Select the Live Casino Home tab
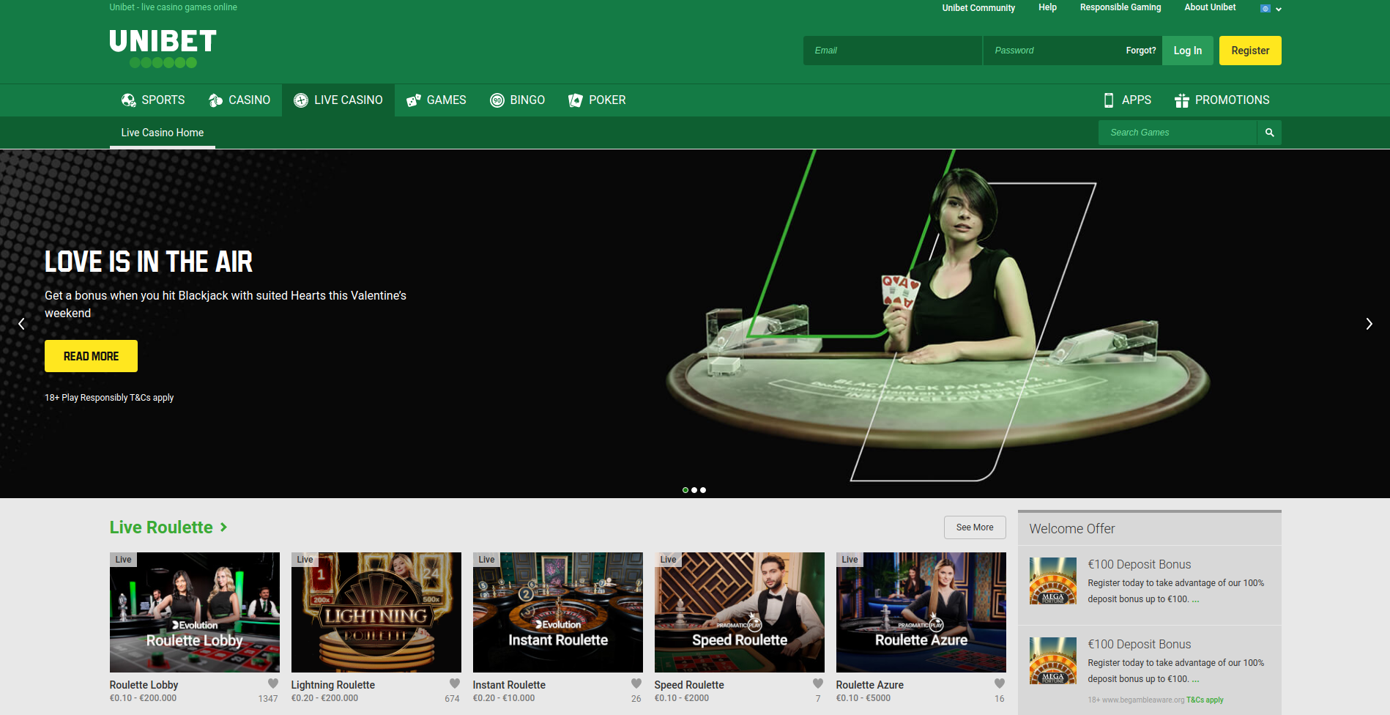 162,133
